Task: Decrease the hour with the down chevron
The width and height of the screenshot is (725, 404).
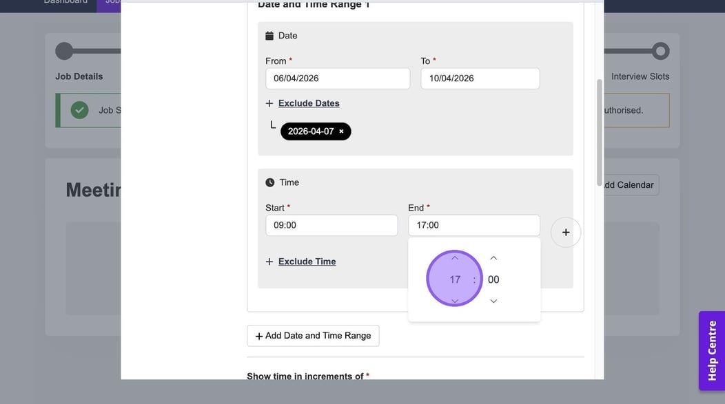Action: tap(455, 301)
